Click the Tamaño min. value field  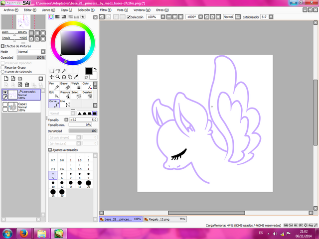tap(80, 125)
